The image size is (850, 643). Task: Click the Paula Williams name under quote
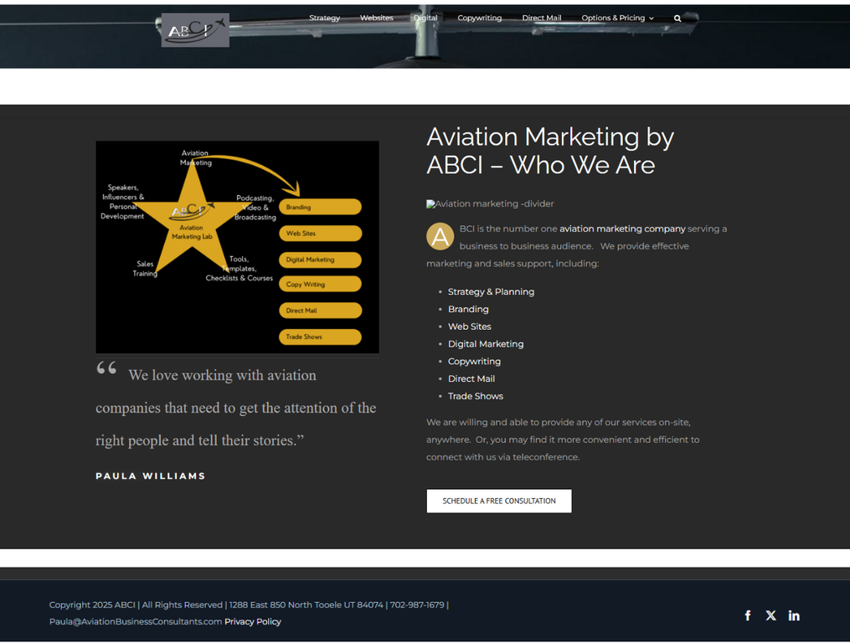click(151, 476)
